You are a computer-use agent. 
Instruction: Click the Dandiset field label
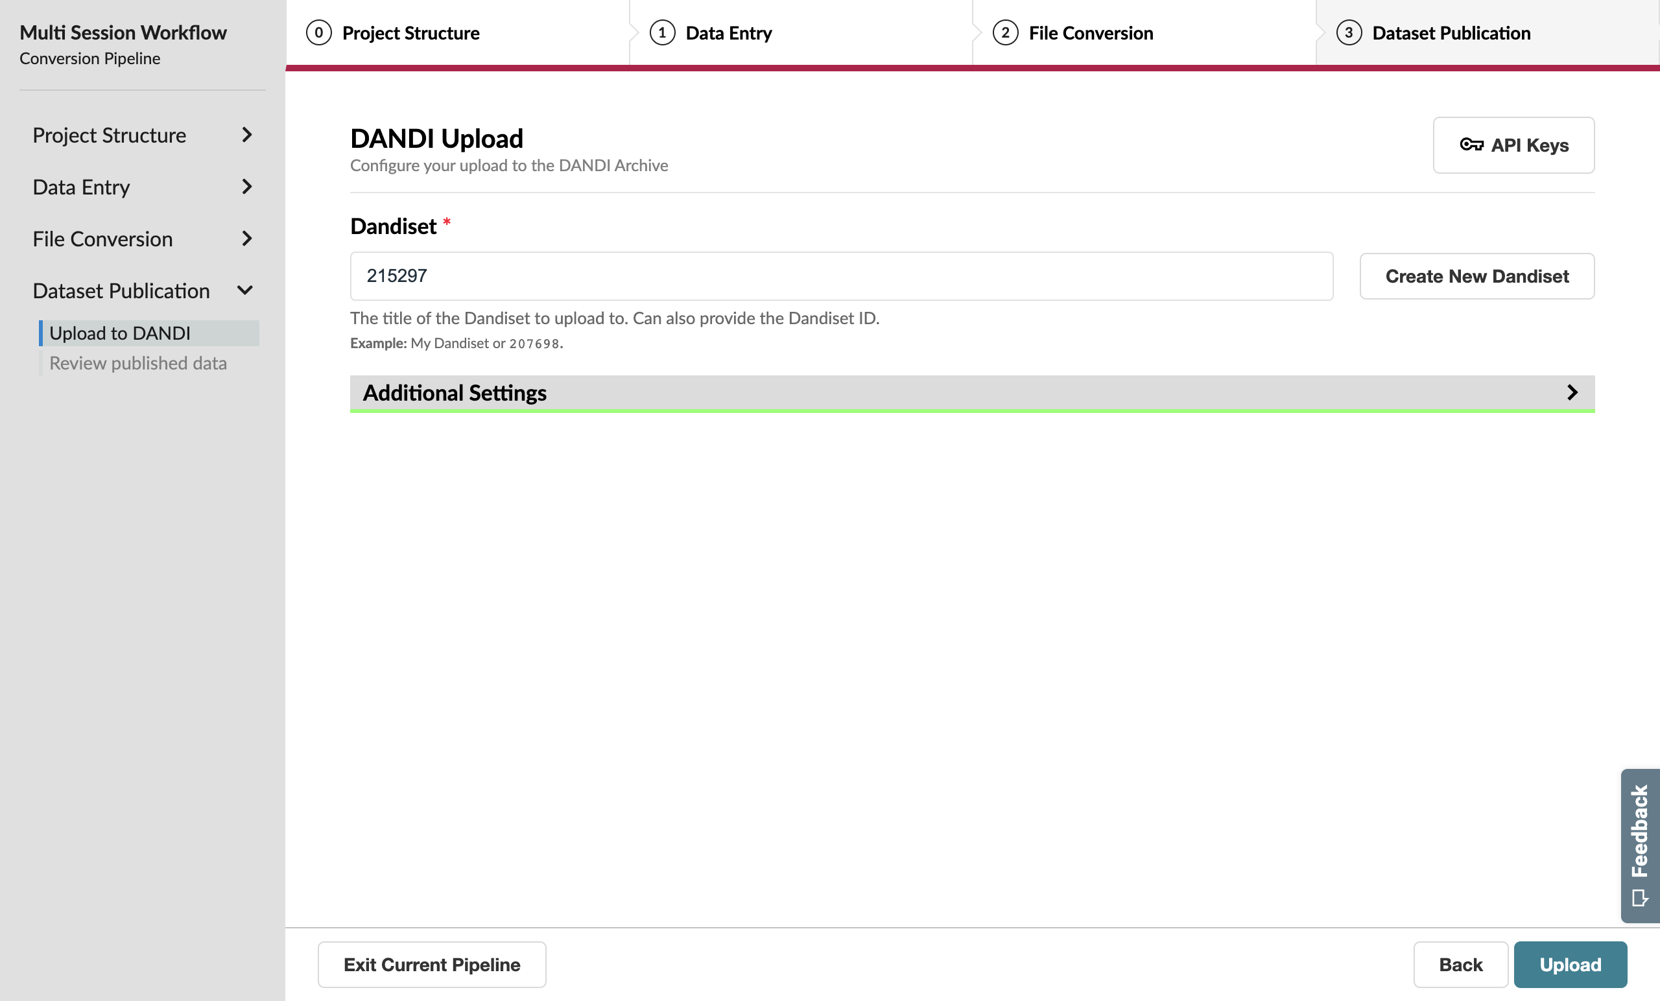click(x=394, y=227)
